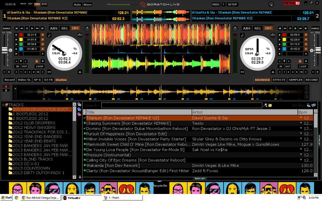Click the left deck RANGE button

(7, 28)
